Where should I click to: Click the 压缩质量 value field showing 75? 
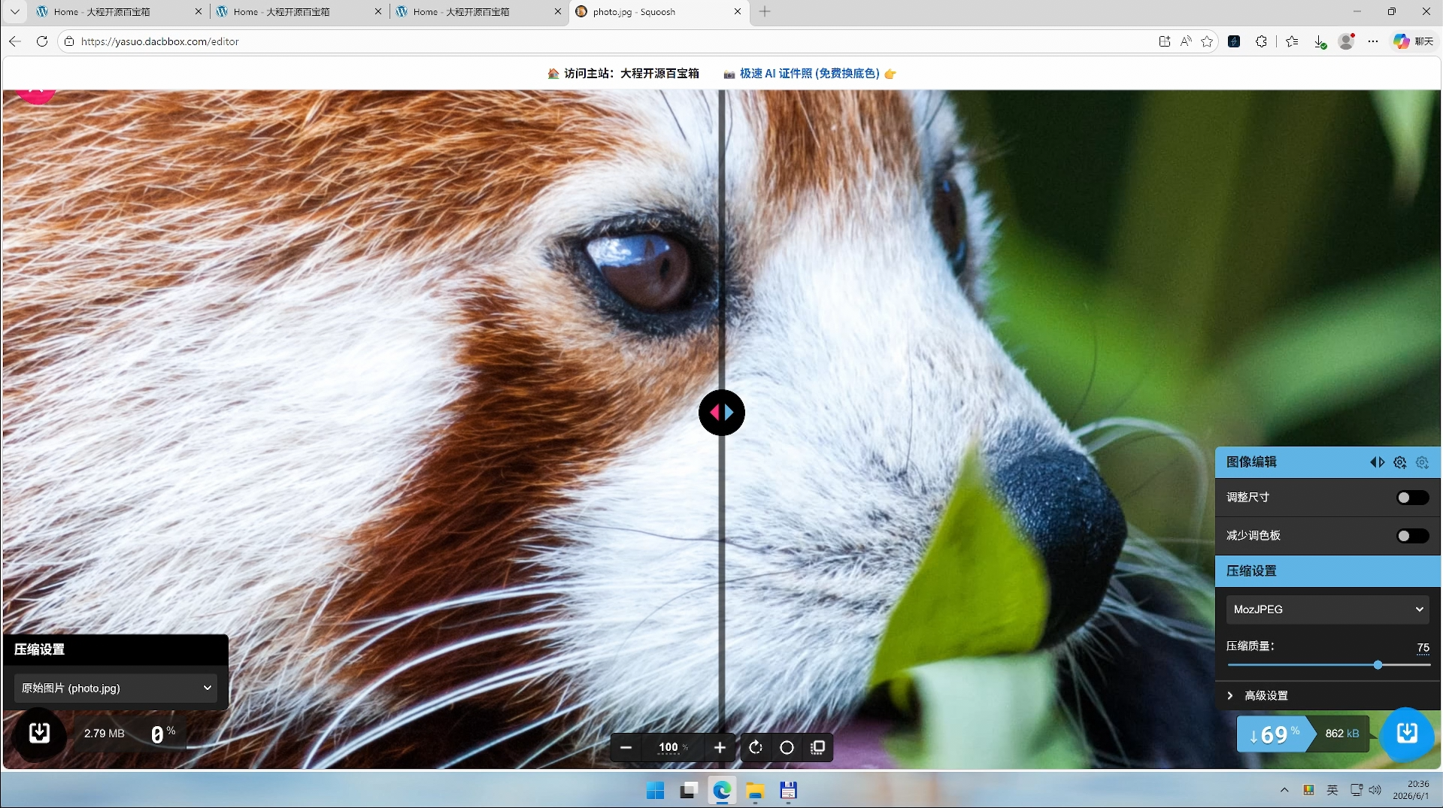[x=1423, y=647]
